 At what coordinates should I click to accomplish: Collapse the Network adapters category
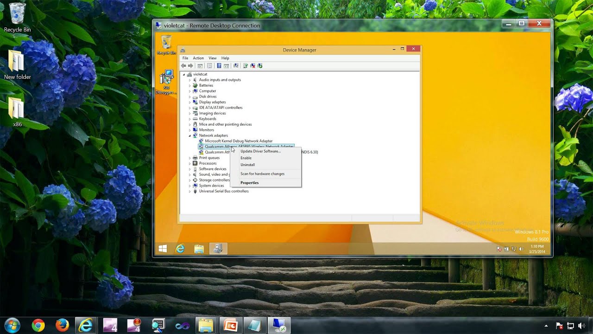pos(189,135)
